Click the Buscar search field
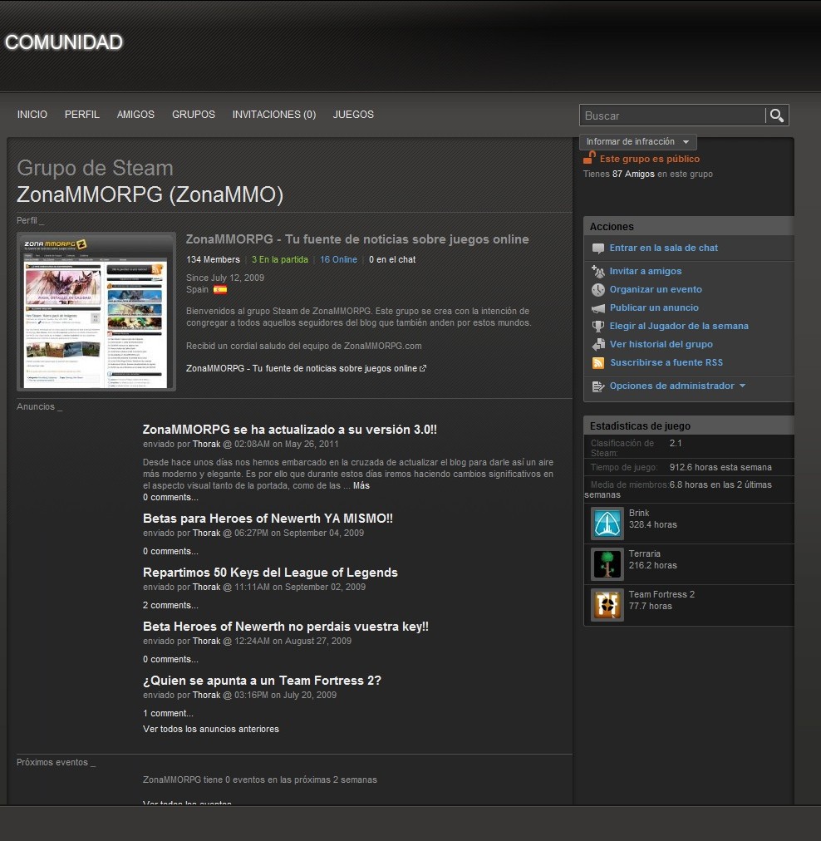Screen dimensions: 821x841 coord(671,116)
